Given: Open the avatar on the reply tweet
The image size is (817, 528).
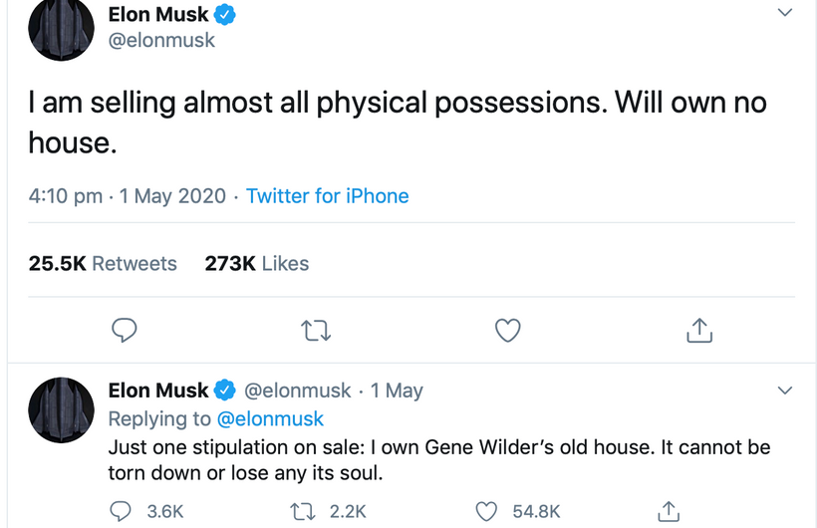Looking at the screenshot, I should (x=62, y=409).
